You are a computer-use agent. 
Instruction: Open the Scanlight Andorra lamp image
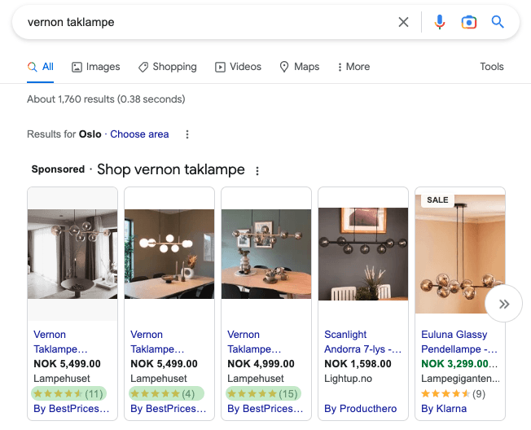363,254
